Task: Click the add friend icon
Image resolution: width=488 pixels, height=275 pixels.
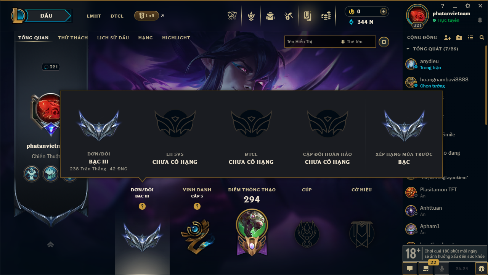Action: tap(448, 37)
